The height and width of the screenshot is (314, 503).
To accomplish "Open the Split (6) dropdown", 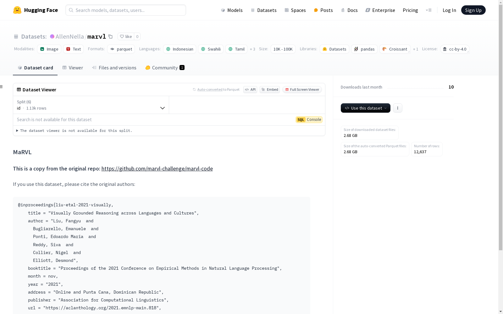I will 91,105.
